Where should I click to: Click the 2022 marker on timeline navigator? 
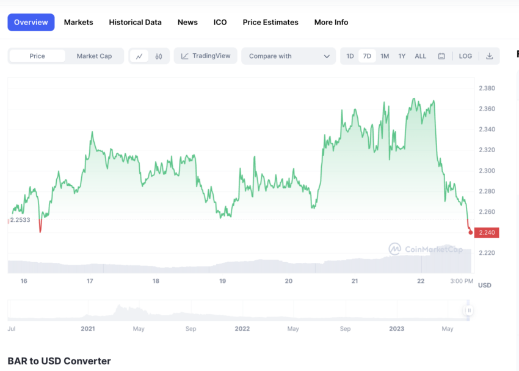coord(242,329)
